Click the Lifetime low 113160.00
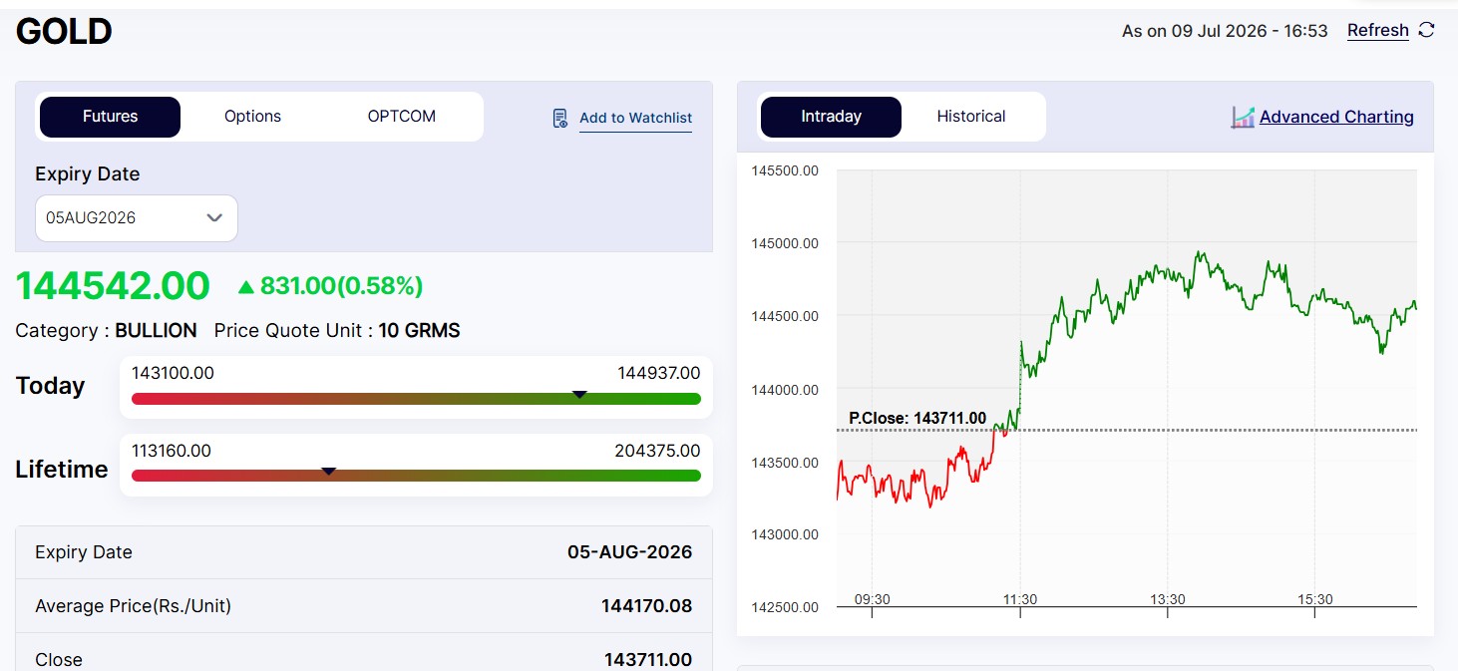The image size is (1458, 671). (x=172, y=451)
